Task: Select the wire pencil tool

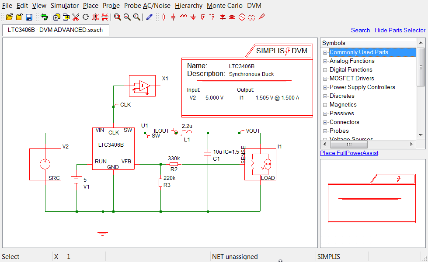Action: tap(150, 17)
